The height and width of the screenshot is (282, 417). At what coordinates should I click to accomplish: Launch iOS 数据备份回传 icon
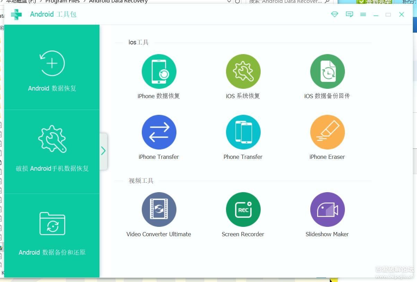pyautogui.click(x=327, y=71)
